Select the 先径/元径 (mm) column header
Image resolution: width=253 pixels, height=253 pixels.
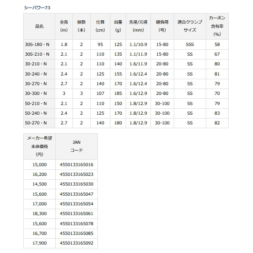[x=138, y=26]
